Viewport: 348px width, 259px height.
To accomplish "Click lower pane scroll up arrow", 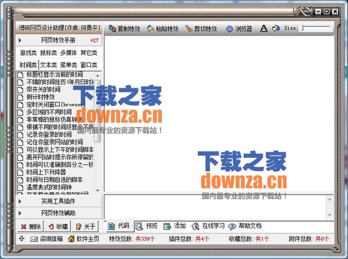I will click(x=330, y=199).
